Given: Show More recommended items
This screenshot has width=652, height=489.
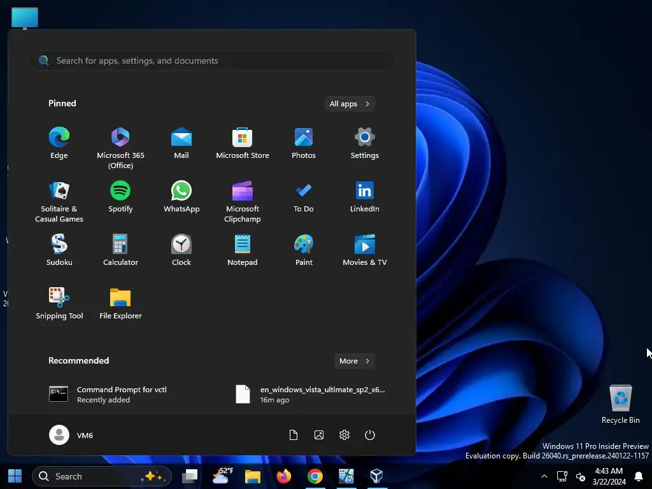Looking at the screenshot, I should (354, 361).
